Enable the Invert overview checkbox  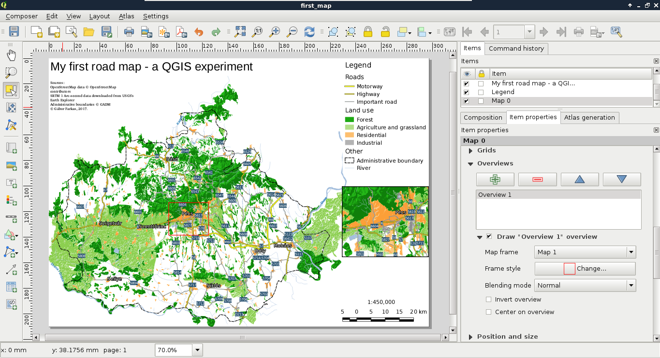(489, 300)
